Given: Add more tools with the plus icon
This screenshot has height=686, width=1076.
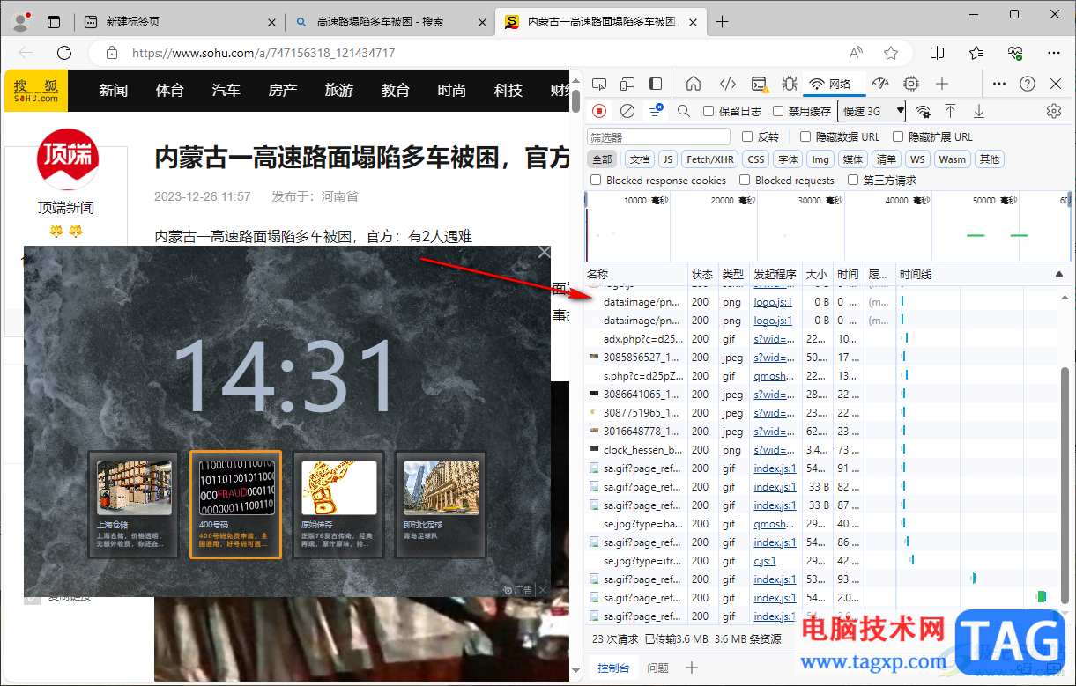Looking at the screenshot, I should (942, 84).
